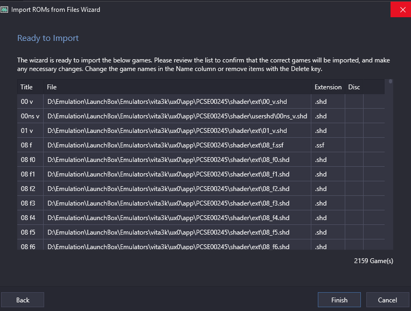Click the LaunchBox wizard window icon
411x311 pixels.
coord(4,10)
